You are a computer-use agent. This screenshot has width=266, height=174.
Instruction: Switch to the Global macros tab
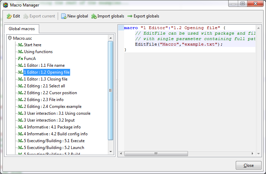(x=22, y=29)
